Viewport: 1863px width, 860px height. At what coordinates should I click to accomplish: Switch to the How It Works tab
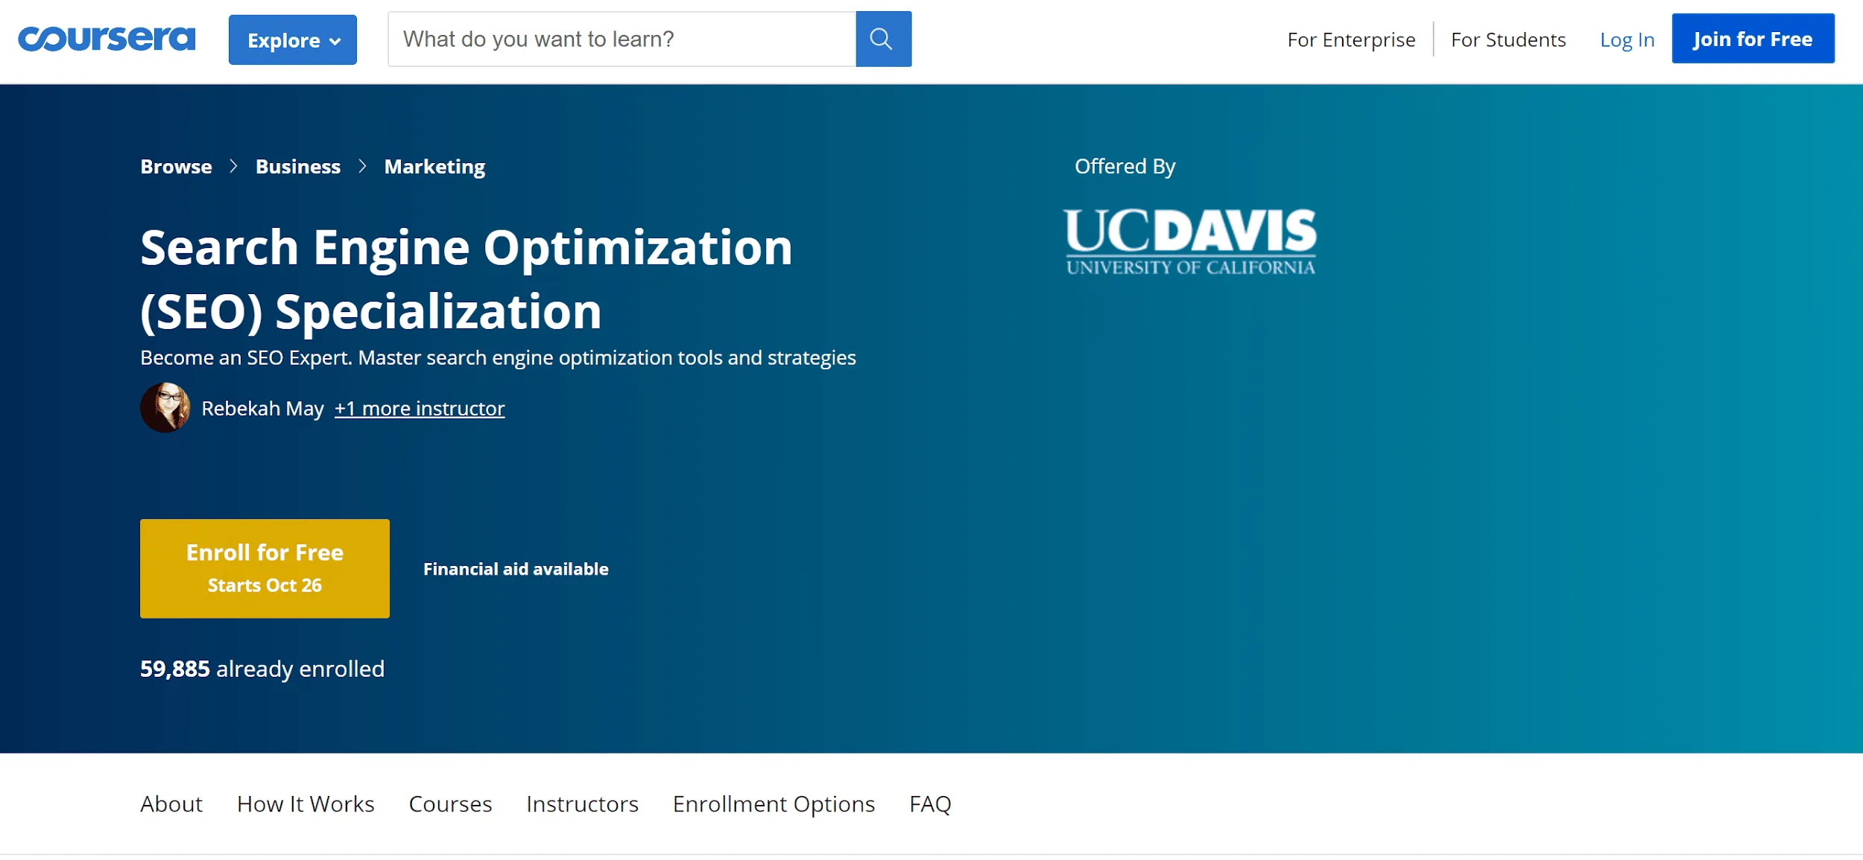[x=306, y=803]
